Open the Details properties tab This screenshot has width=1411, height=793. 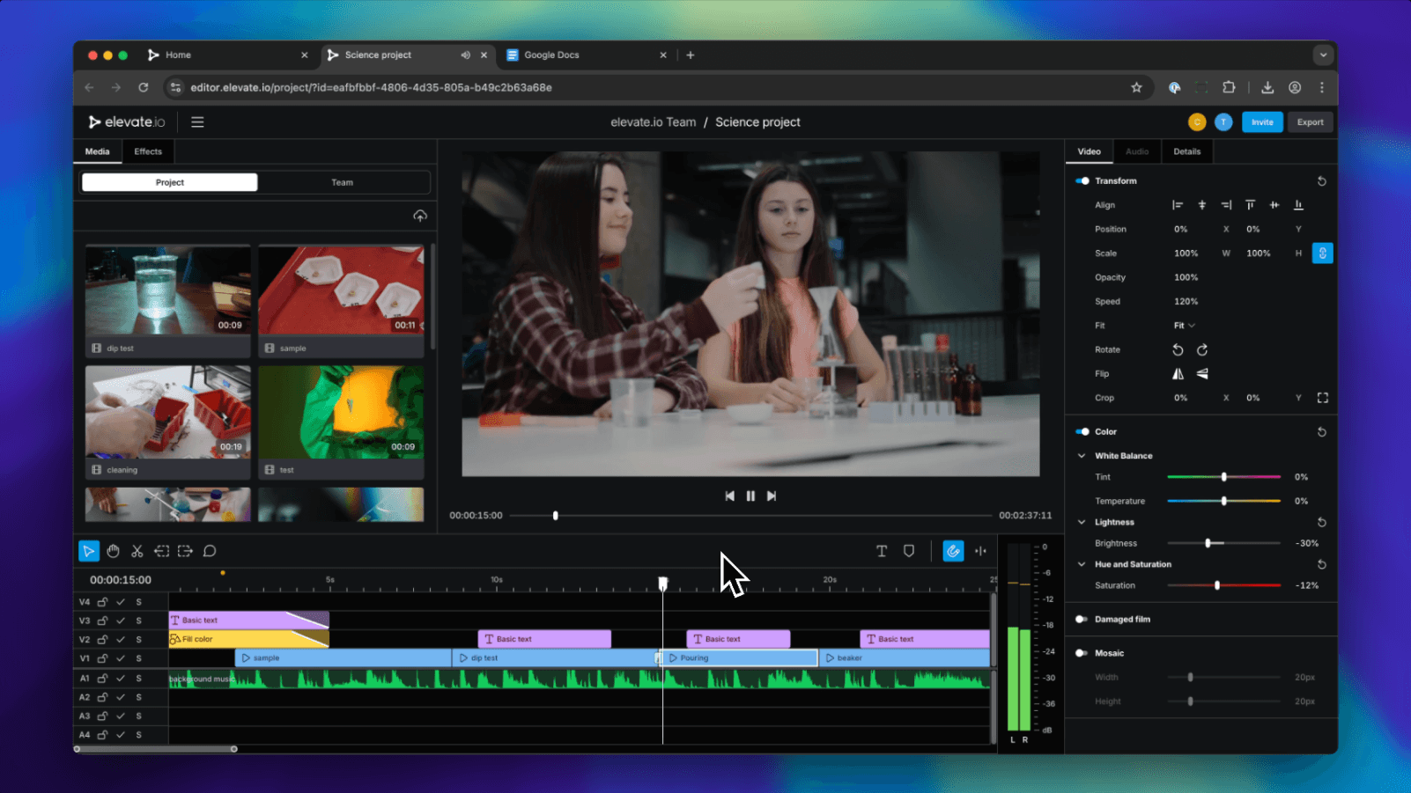1186,151
